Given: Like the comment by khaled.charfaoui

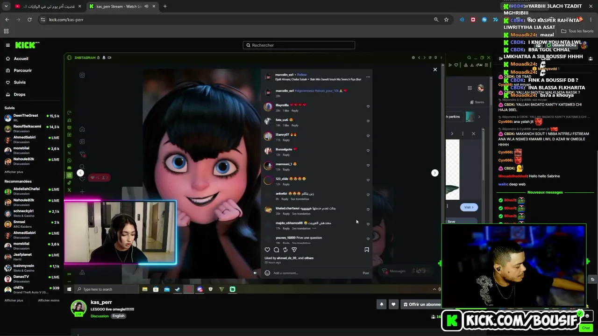Looking at the screenshot, I should (x=368, y=210).
